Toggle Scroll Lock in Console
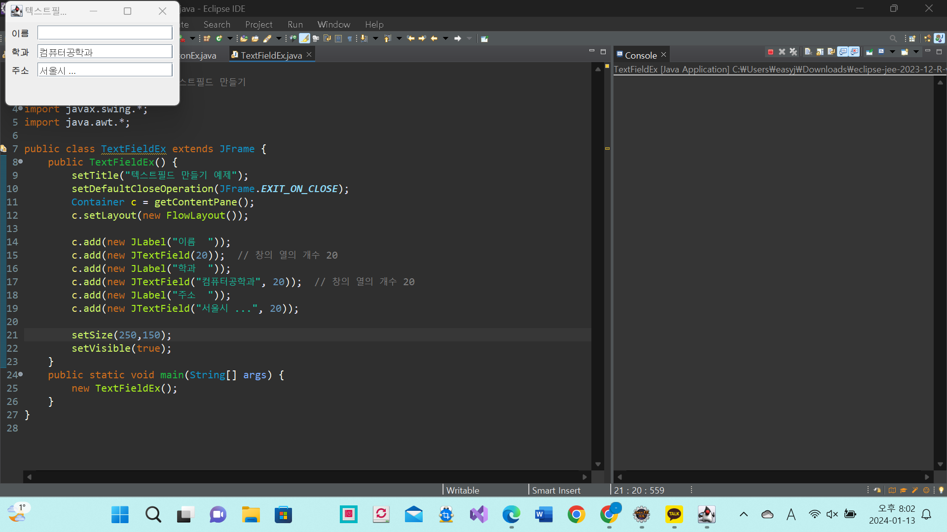This screenshot has width=947, height=532. pos(820,52)
